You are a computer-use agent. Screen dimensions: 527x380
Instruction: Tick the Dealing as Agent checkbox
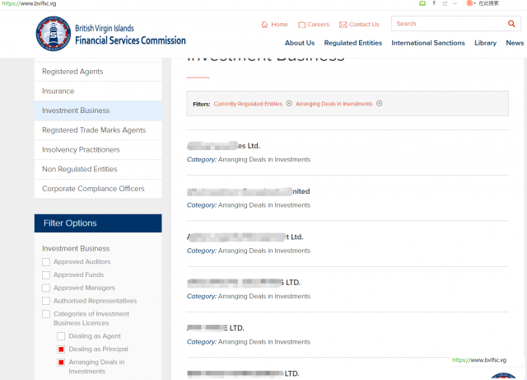pyautogui.click(x=61, y=336)
